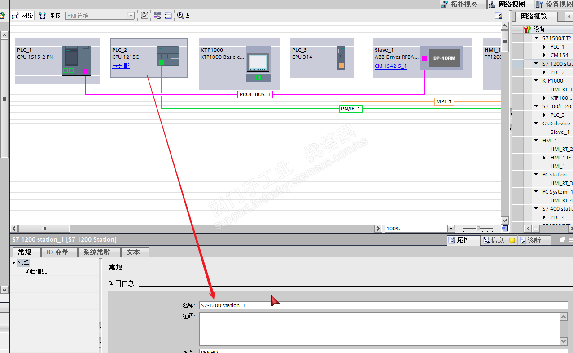The height and width of the screenshot is (353, 573).
Task: Click the canvas horizontal scroll right arrow
Action: click(x=378, y=229)
